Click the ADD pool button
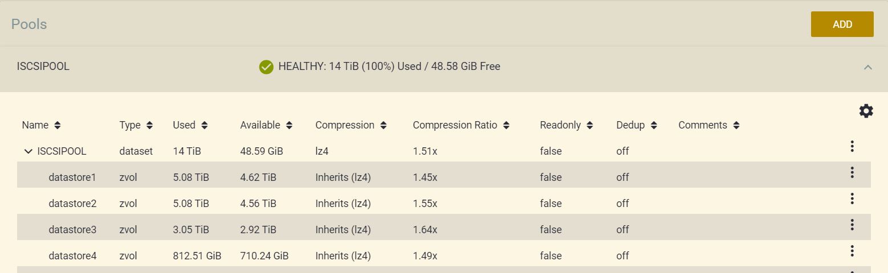The height and width of the screenshot is (273, 888). coord(842,24)
